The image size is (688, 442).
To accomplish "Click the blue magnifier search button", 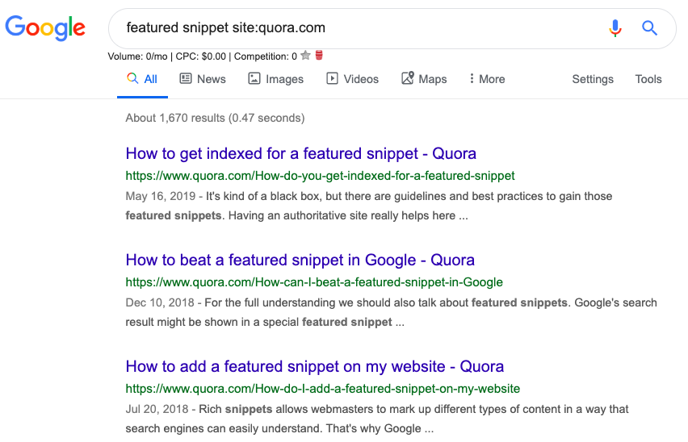I will (649, 28).
